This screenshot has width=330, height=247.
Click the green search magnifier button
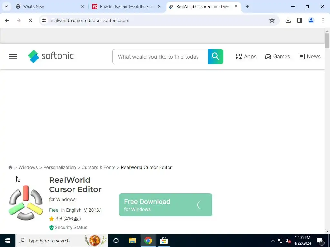215,57
